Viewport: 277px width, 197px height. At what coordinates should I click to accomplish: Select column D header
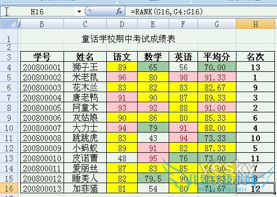click(122, 24)
